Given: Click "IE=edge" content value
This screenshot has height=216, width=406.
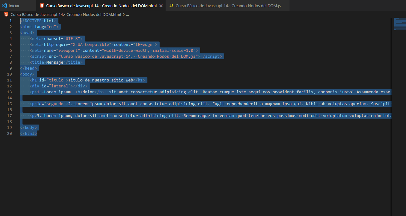Looking at the screenshot, I should tap(144, 44).
